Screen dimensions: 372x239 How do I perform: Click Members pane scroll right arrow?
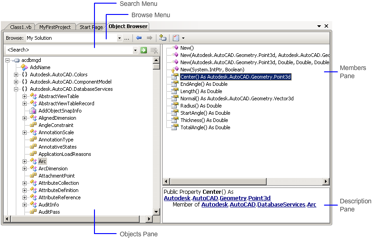pyautogui.click(x=326, y=181)
